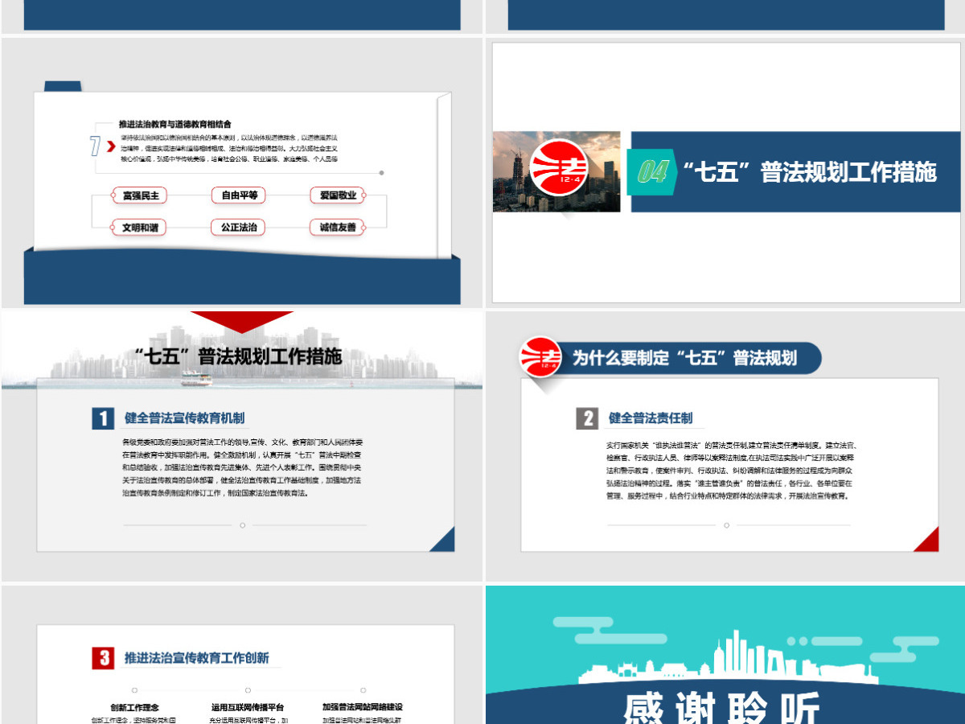
Task: Select the 公正法治 label box
Action: 239,228
